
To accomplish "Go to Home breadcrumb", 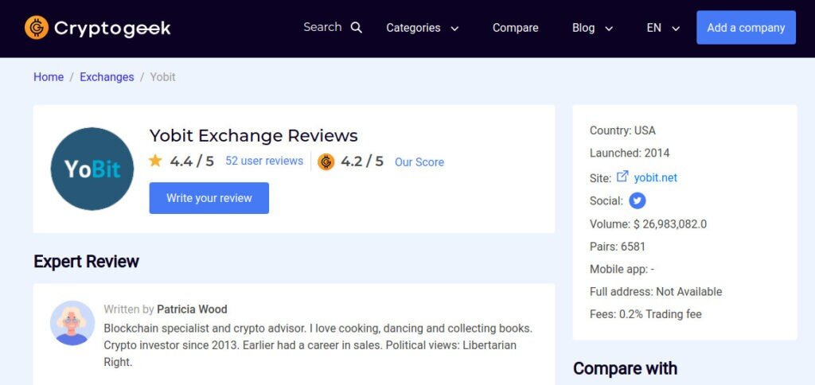I will 49,77.
